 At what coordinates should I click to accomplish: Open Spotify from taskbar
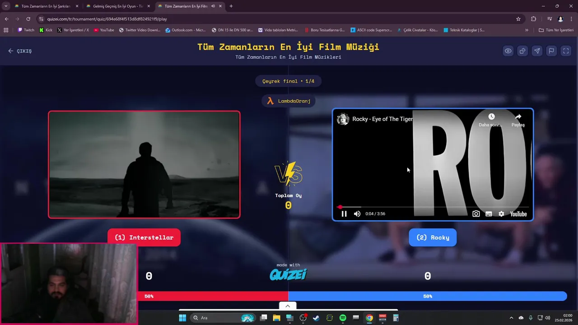point(343,318)
